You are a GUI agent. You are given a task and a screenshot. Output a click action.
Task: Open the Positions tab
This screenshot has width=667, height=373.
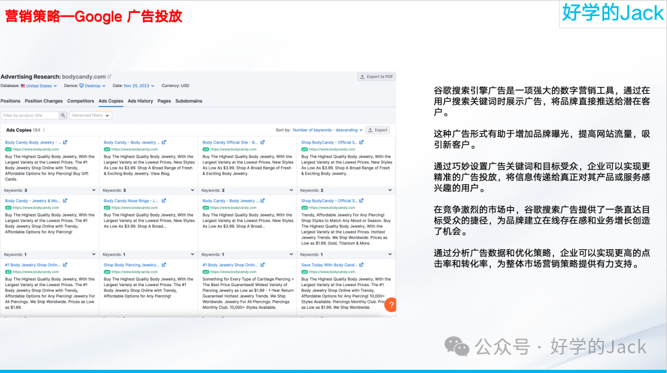(10, 100)
